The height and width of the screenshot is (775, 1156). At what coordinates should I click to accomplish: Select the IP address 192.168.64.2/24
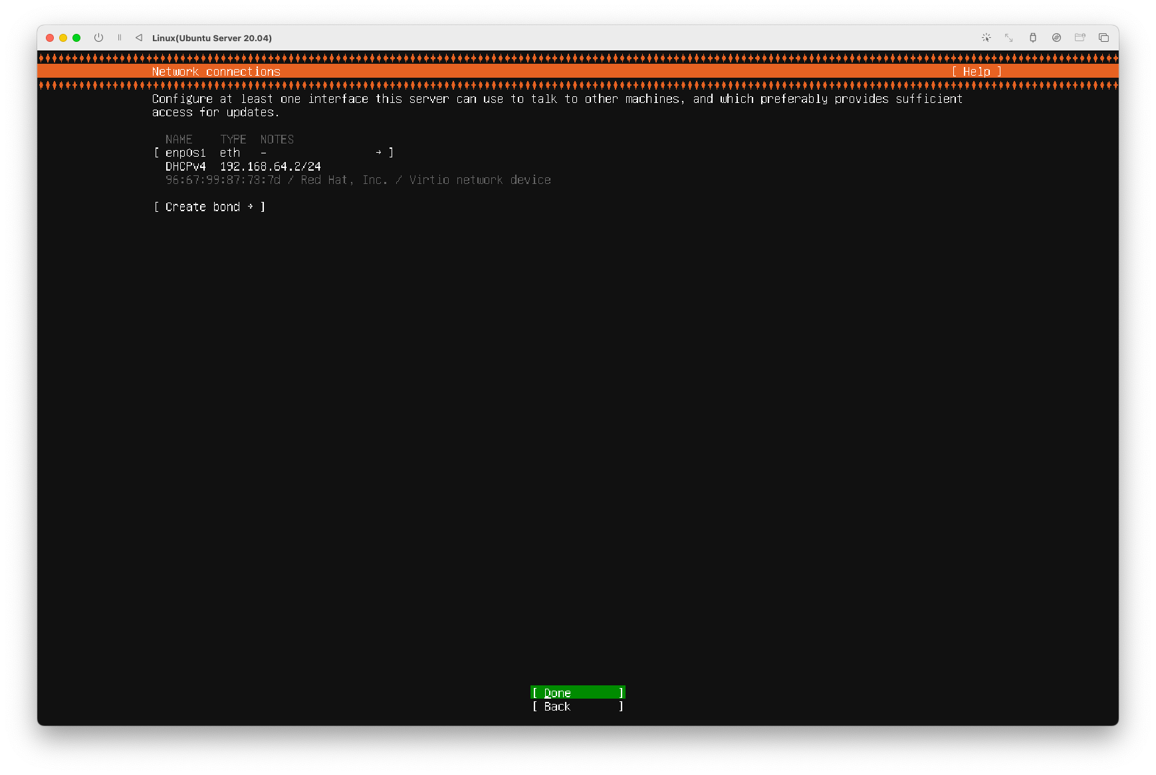[x=271, y=167]
